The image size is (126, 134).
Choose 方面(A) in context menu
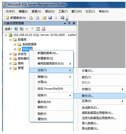point(51,82)
